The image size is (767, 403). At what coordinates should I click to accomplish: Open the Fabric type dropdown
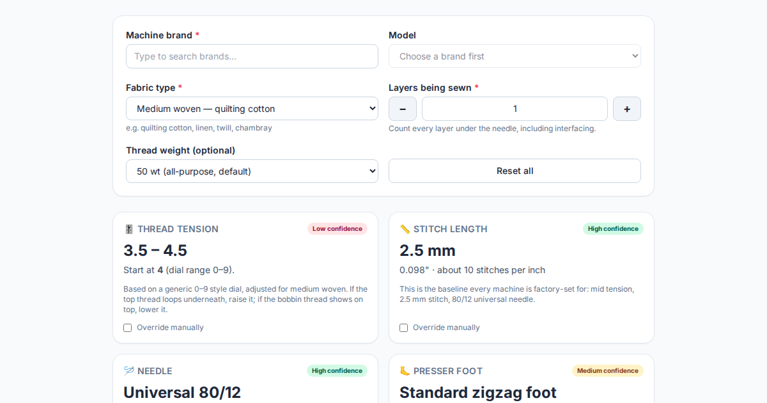click(252, 109)
